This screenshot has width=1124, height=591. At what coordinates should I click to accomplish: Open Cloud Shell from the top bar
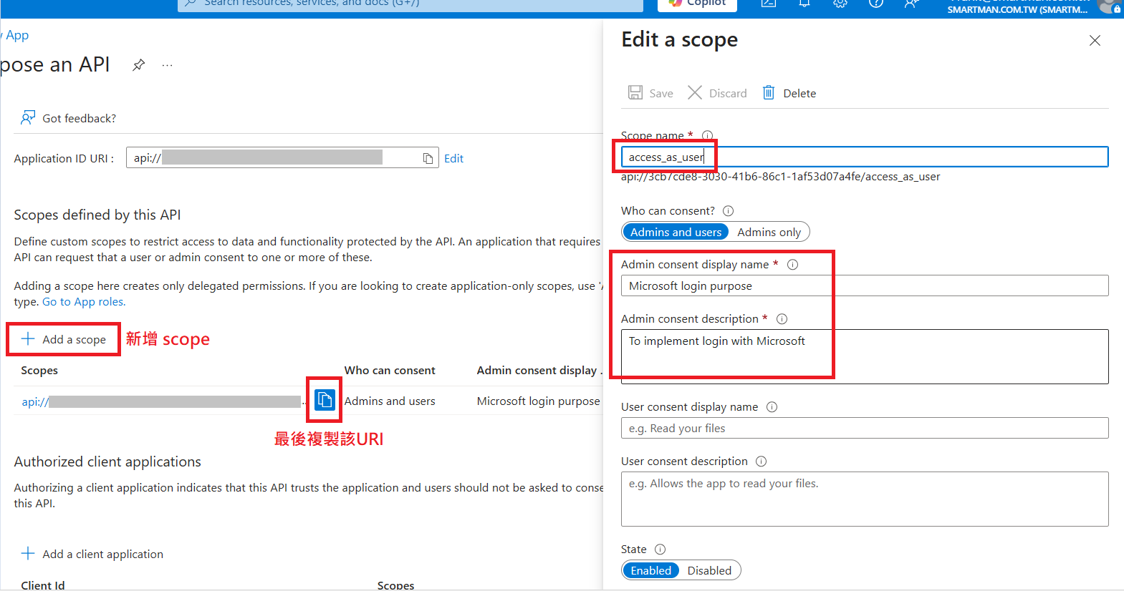pyautogui.click(x=769, y=3)
